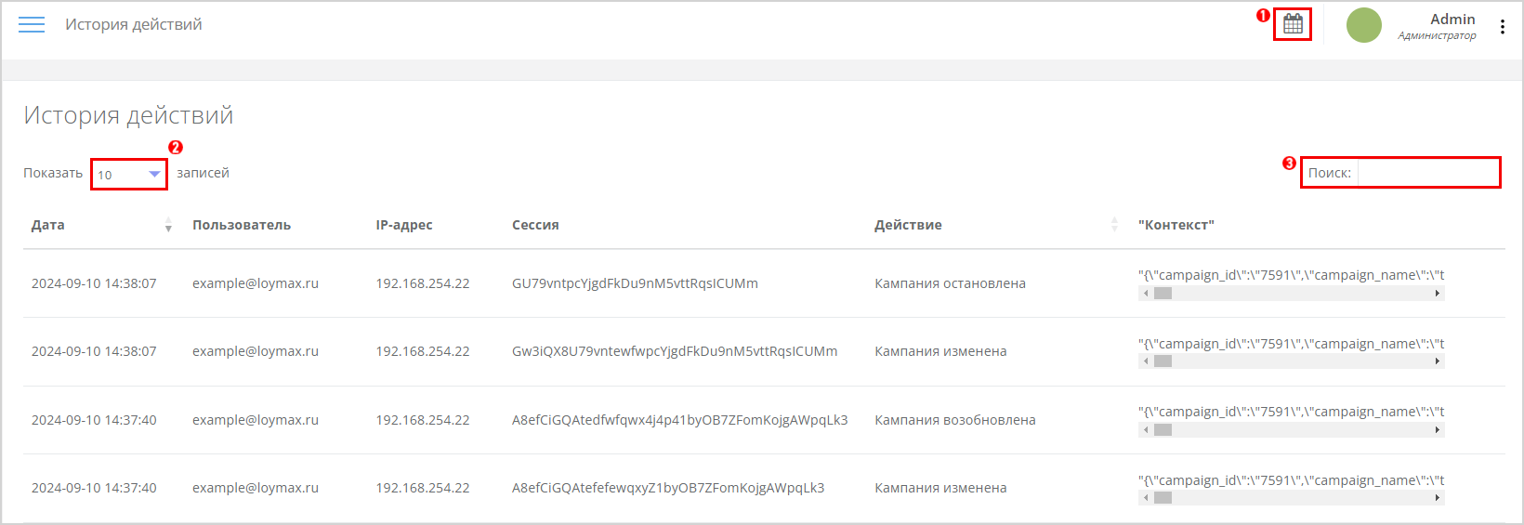
Task: Sort by the Дата column arrows
Action: [168, 225]
